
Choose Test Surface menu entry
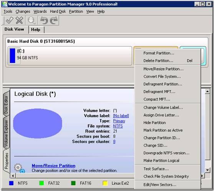168,169
